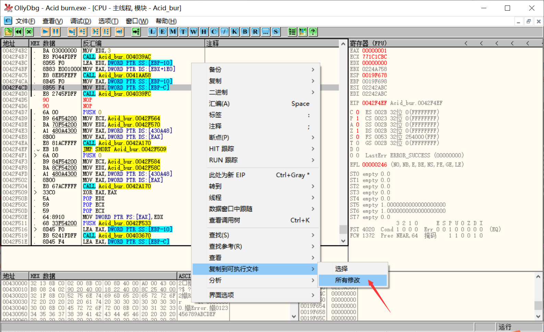Click the 反汇编 column header

(143, 43)
